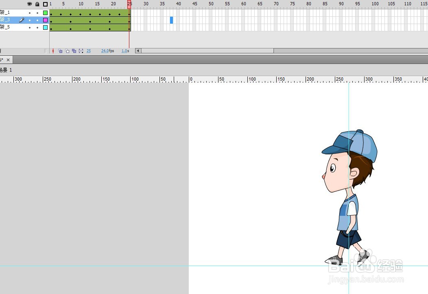This screenshot has width=428, height=294.
Task: Toggle show all layers as outlines icon
Action: 45,4
